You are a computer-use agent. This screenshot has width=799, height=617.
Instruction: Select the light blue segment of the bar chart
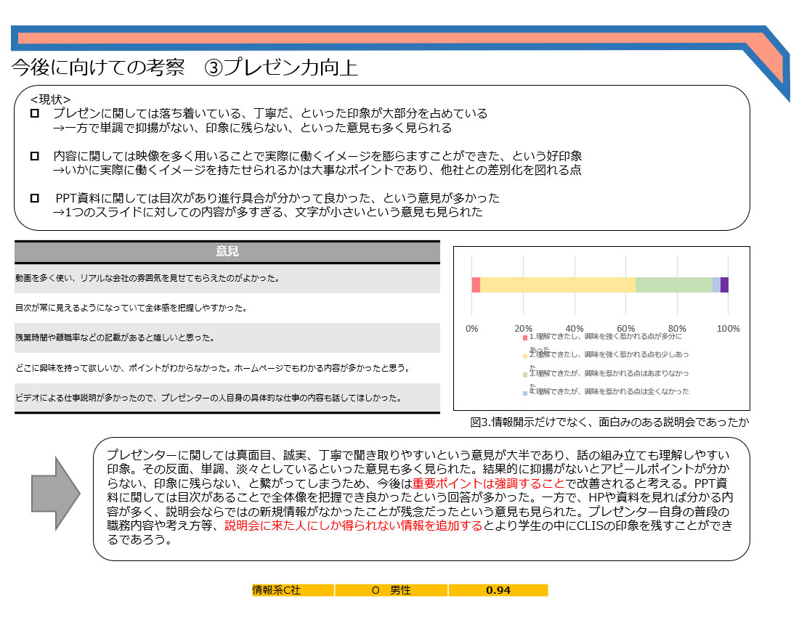(x=716, y=285)
